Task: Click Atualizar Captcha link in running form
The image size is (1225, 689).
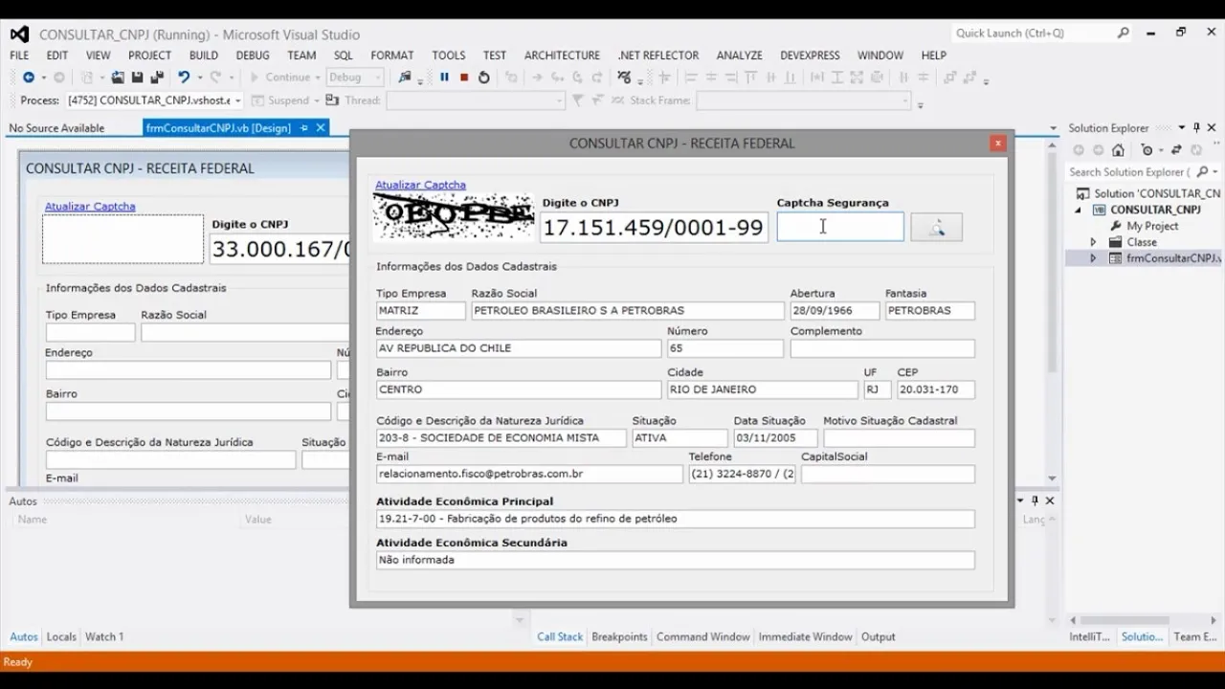Action: 420,185
